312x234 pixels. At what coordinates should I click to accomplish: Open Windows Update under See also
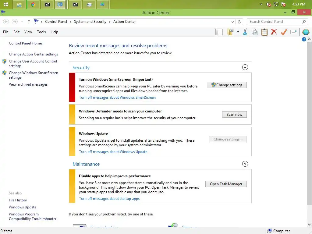[23, 207]
